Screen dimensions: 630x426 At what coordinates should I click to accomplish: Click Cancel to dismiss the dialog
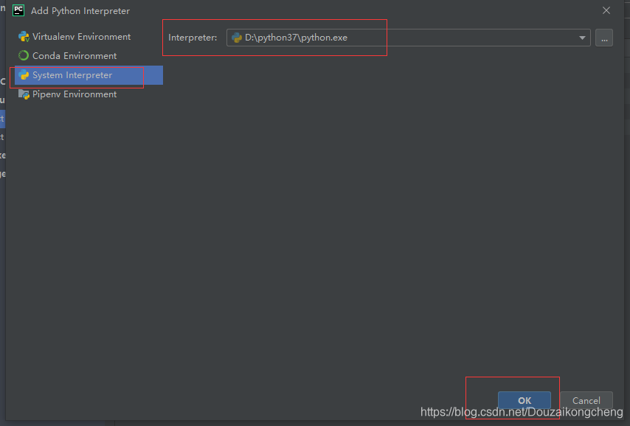586,400
